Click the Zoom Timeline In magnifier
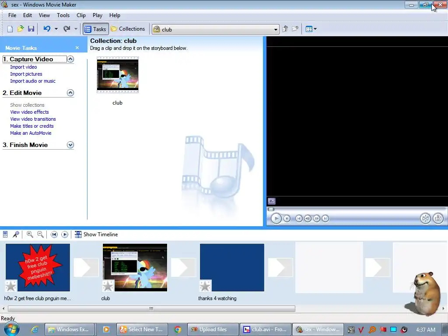Image resolution: width=448 pixels, height=336 pixels. coord(29,234)
